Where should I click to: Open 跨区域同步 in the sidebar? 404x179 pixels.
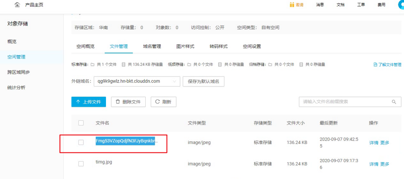coord(19,72)
